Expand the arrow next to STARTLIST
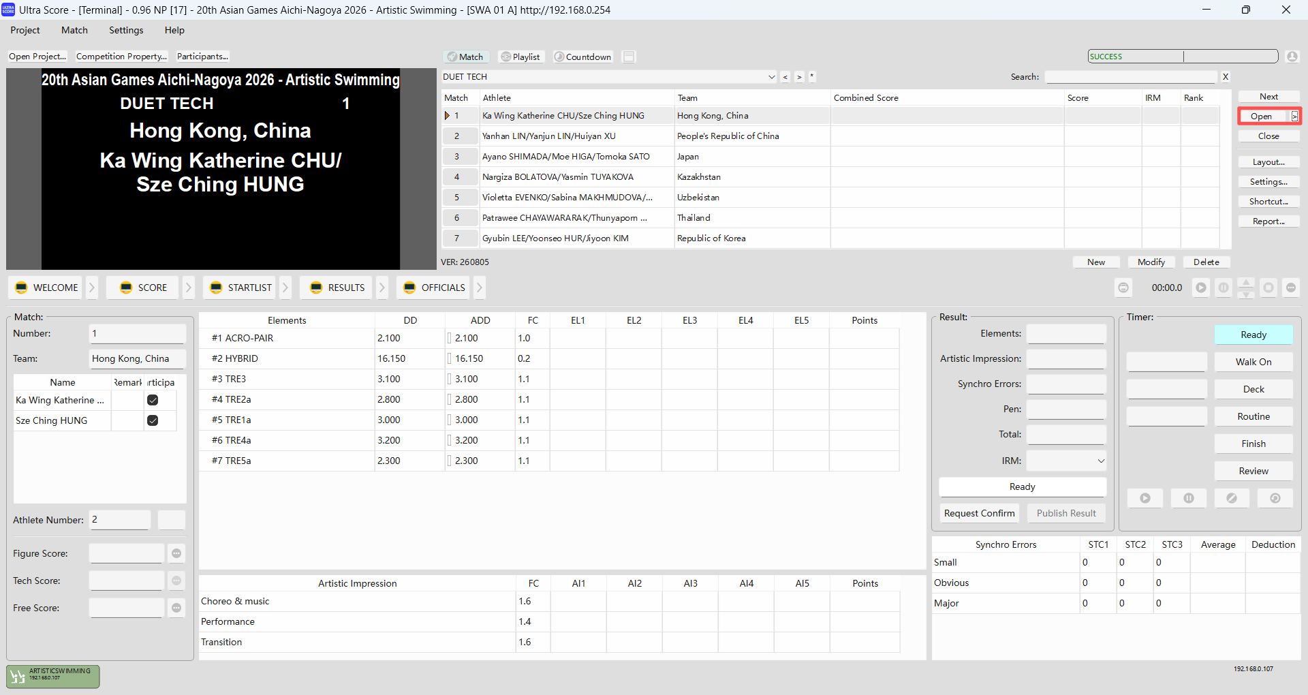The height and width of the screenshot is (695, 1308). pos(285,288)
